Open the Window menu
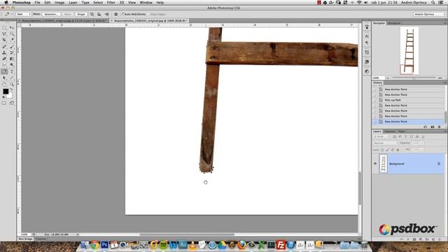 (146, 3)
